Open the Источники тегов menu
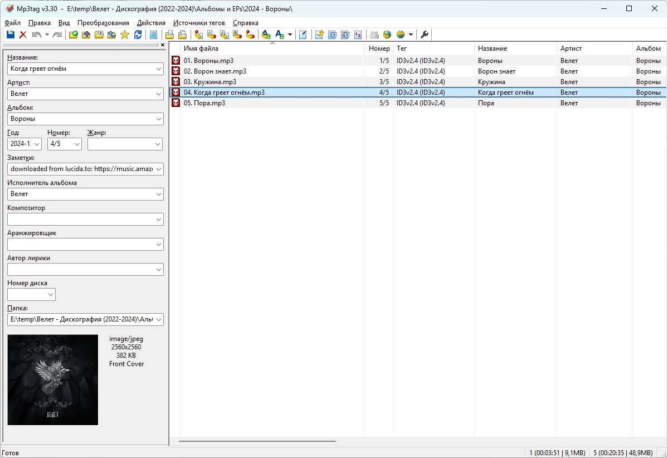Screen dimensions: 668x458 click(x=199, y=23)
